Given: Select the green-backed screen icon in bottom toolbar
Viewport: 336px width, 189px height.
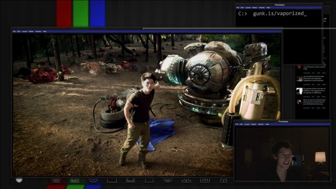Looking at the screenshot, I should coord(75,180).
